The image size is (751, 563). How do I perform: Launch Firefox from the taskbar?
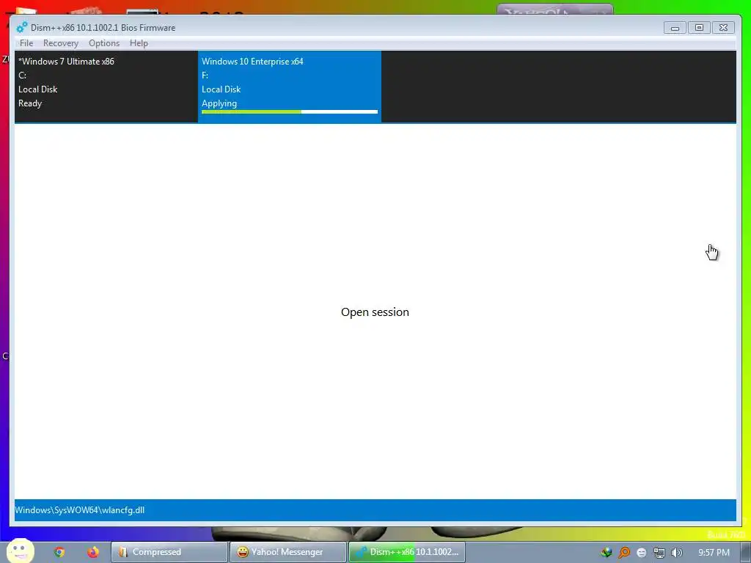(x=93, y=552)
